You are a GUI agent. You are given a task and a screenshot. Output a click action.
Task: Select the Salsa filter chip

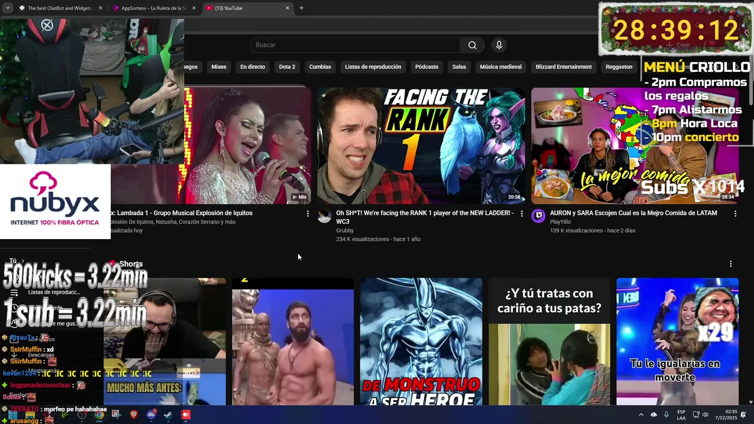coord(459,67)
